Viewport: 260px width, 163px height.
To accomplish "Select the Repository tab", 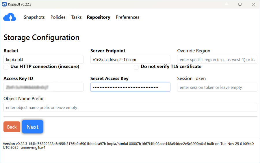I will pos(99,17).
